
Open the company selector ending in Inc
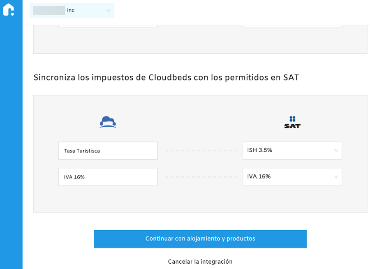72,10
